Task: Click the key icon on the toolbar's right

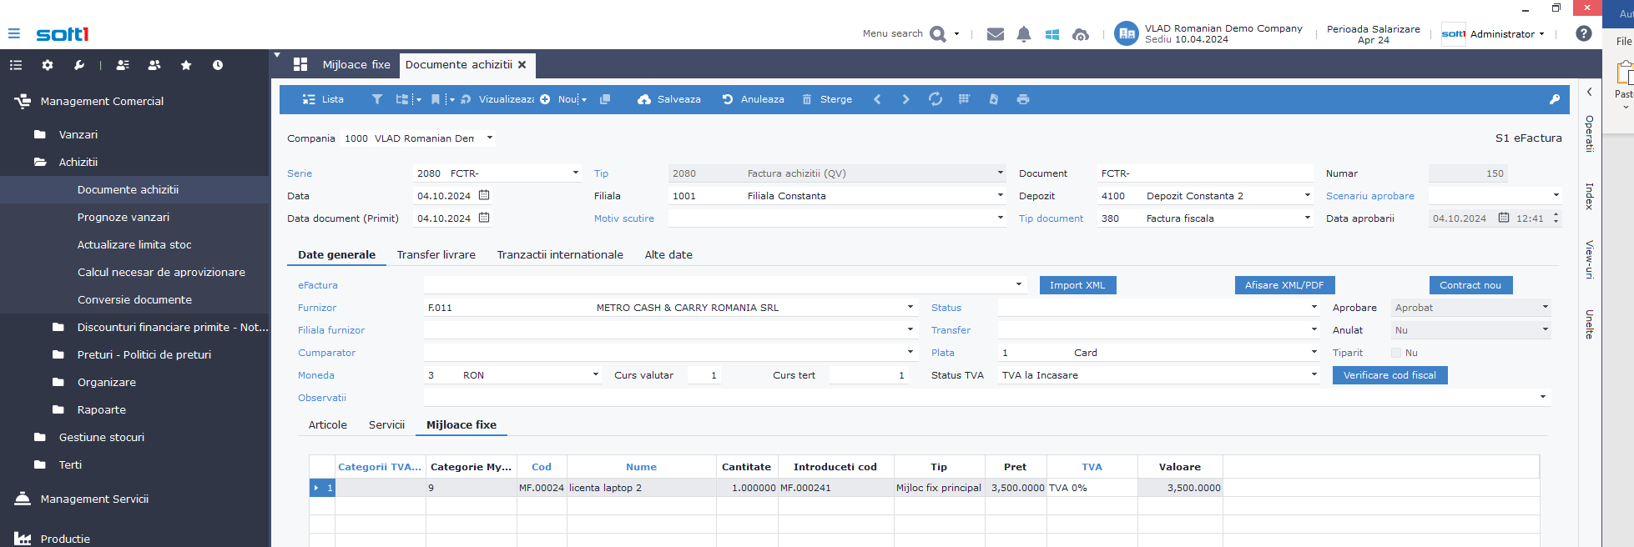Action: tap(1555, 99)
